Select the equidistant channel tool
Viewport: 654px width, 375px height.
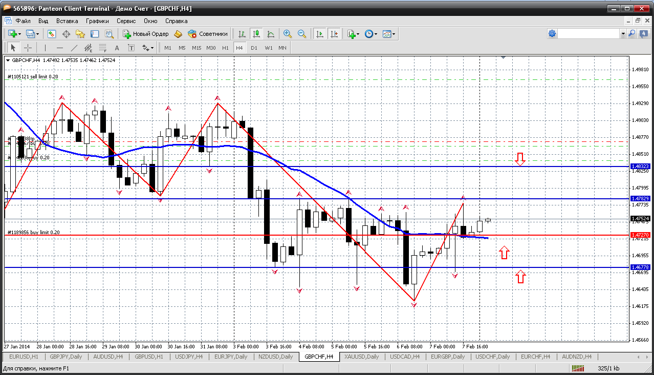point(88,48)
